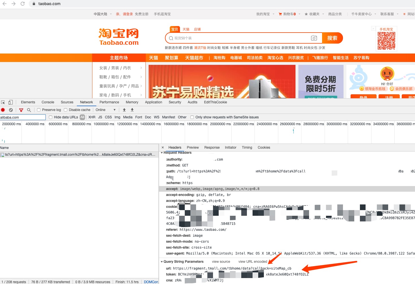
Task: Open the Response tab of request
Action: coord(212,148)
